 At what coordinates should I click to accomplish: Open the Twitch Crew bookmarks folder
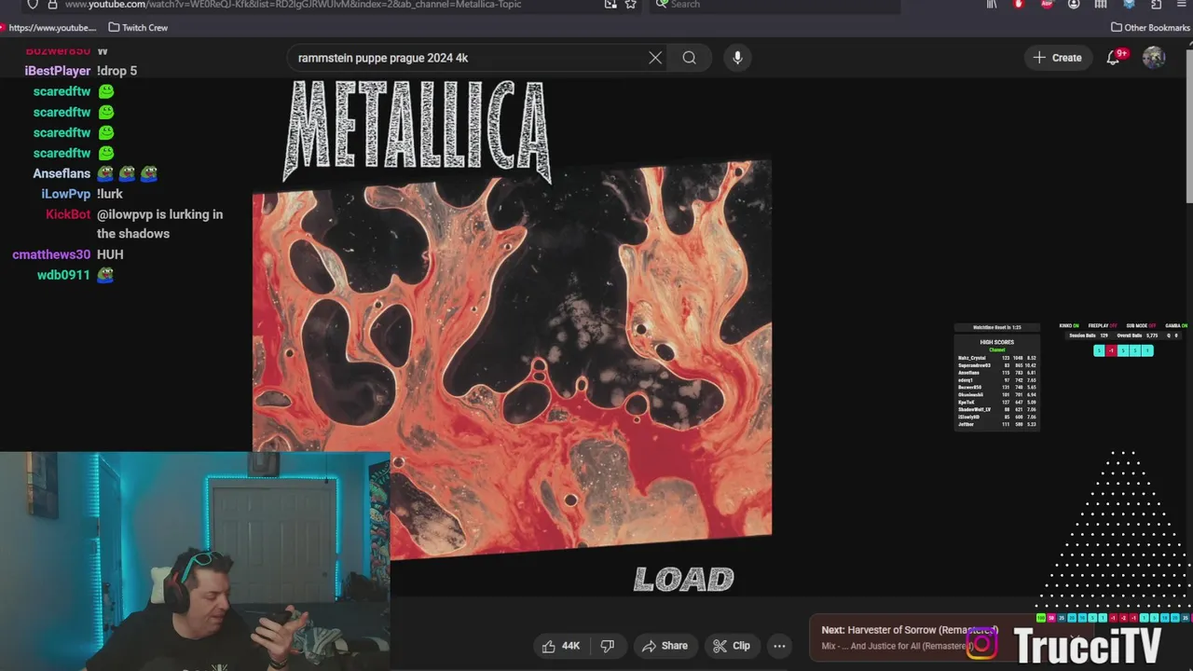(138, 28)
